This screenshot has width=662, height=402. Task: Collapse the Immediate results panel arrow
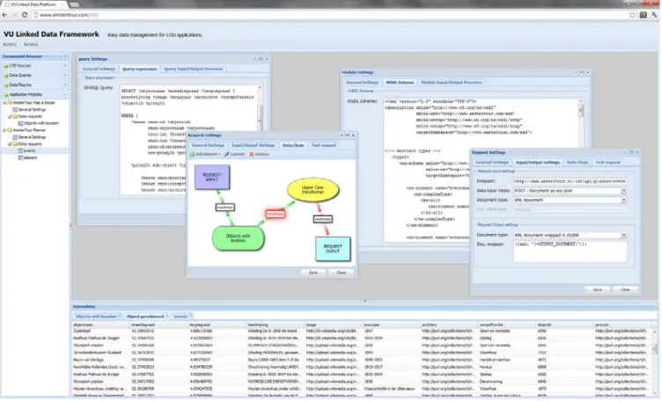point(653,307)
